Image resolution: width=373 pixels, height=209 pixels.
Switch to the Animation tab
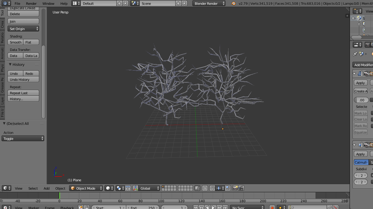point(3,53)
